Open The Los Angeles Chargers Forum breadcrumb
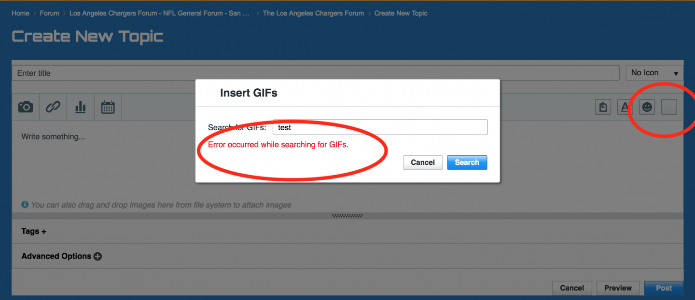The width and height of the screenshot is (695, 300). (313, 13)
